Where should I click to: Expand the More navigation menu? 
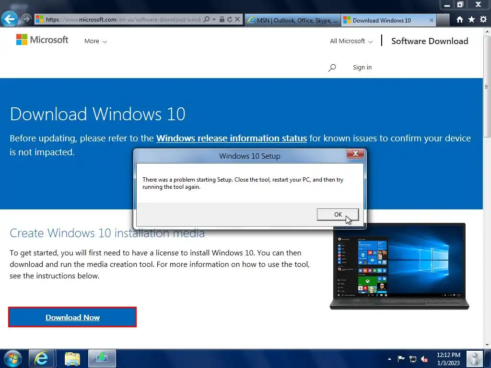[95, 41]
